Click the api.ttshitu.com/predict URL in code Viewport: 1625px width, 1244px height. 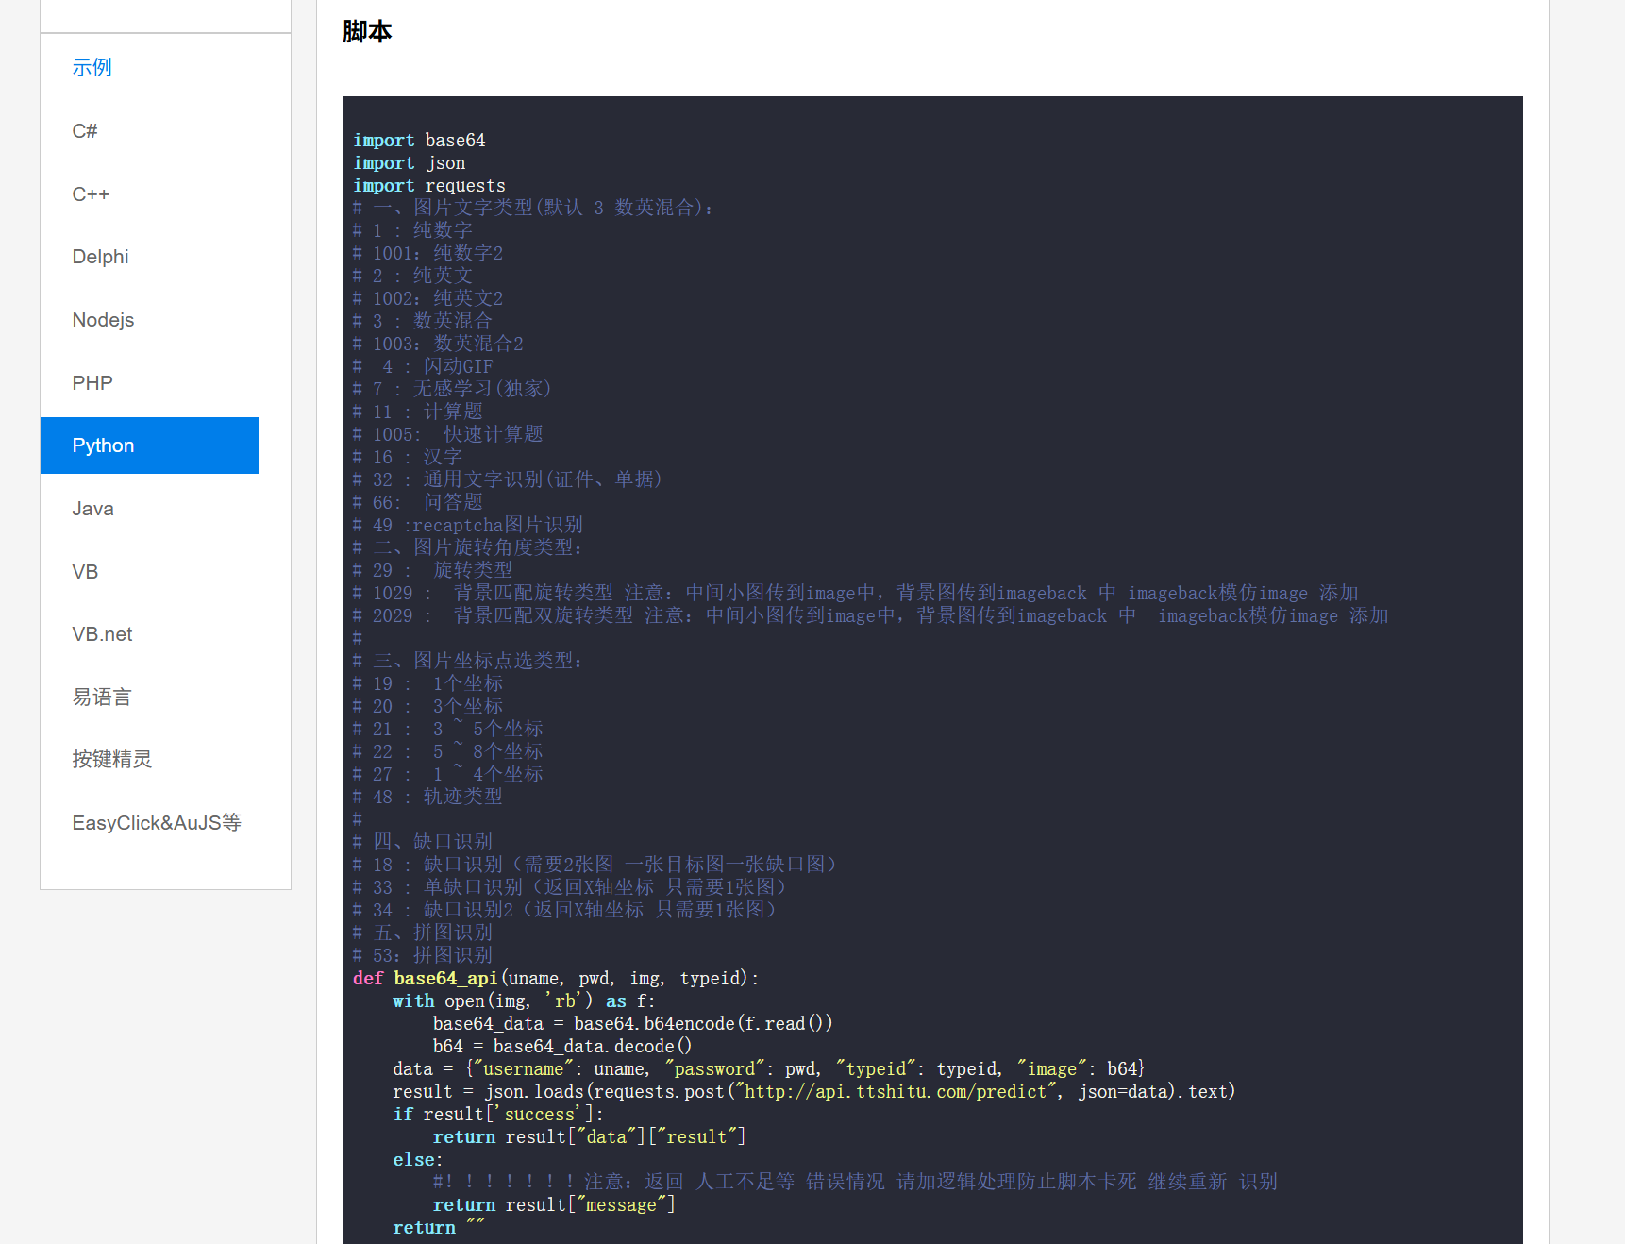(x=896, y=1091)
